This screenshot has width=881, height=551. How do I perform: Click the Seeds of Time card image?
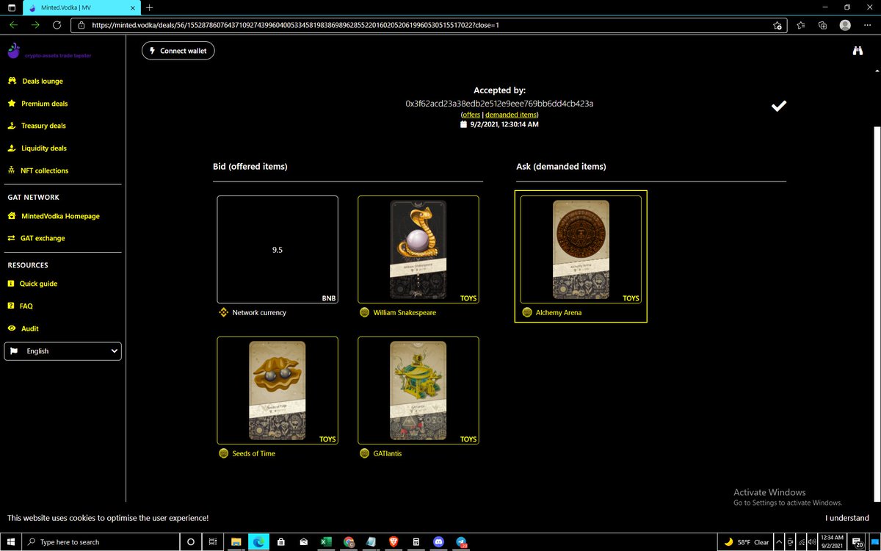coord(278,390)
